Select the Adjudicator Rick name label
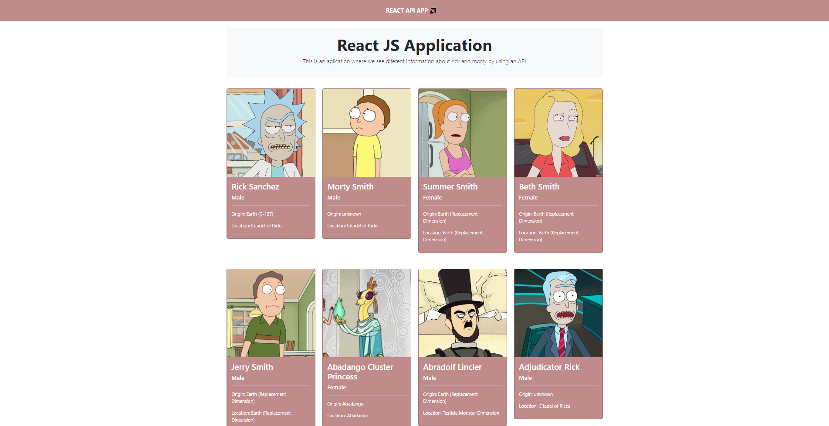 (549, 367)
